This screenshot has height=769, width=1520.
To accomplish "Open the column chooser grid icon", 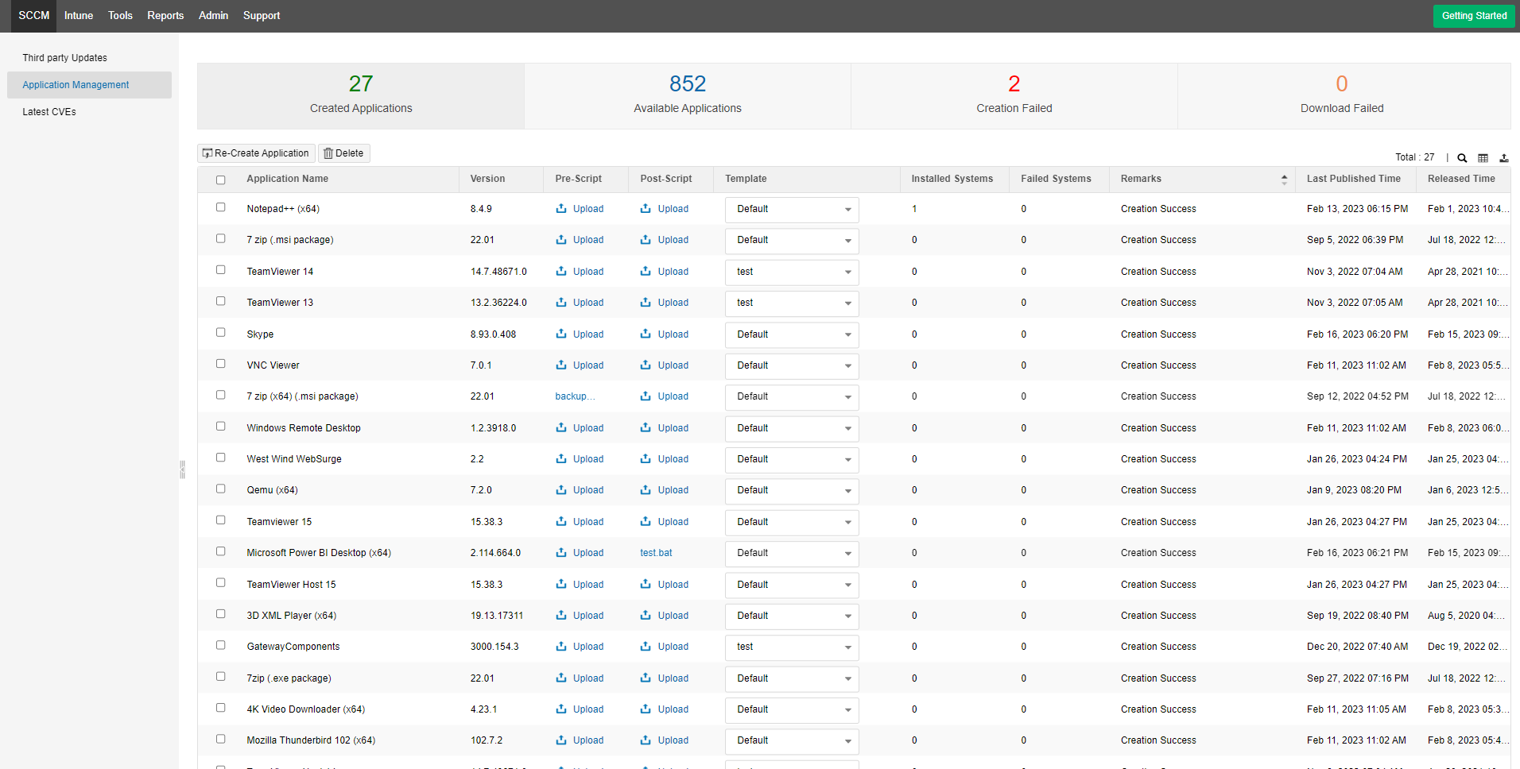I will tap(1483, 157).
